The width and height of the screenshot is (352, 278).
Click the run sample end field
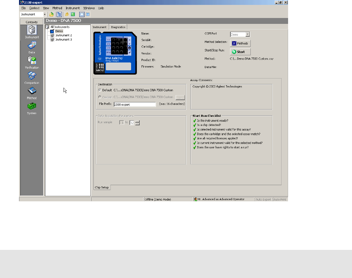pyautogui.click(x=132, y=123)
